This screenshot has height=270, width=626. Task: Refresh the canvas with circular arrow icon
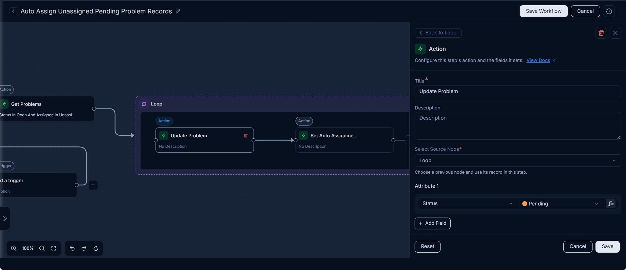coord(96,248)
